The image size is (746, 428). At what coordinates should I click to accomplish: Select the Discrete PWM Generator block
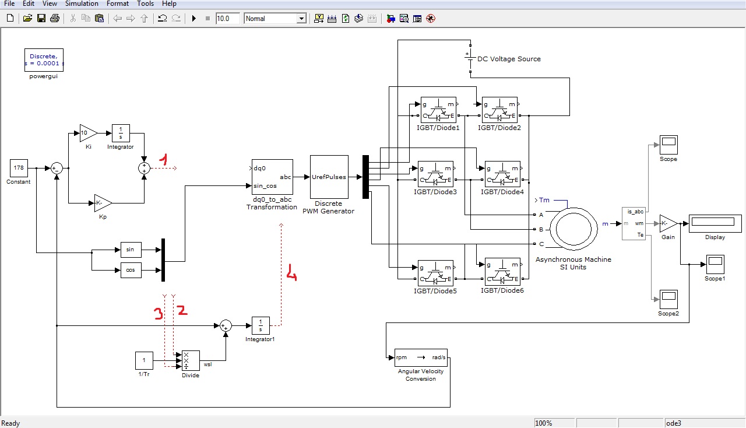coord(329,177)
